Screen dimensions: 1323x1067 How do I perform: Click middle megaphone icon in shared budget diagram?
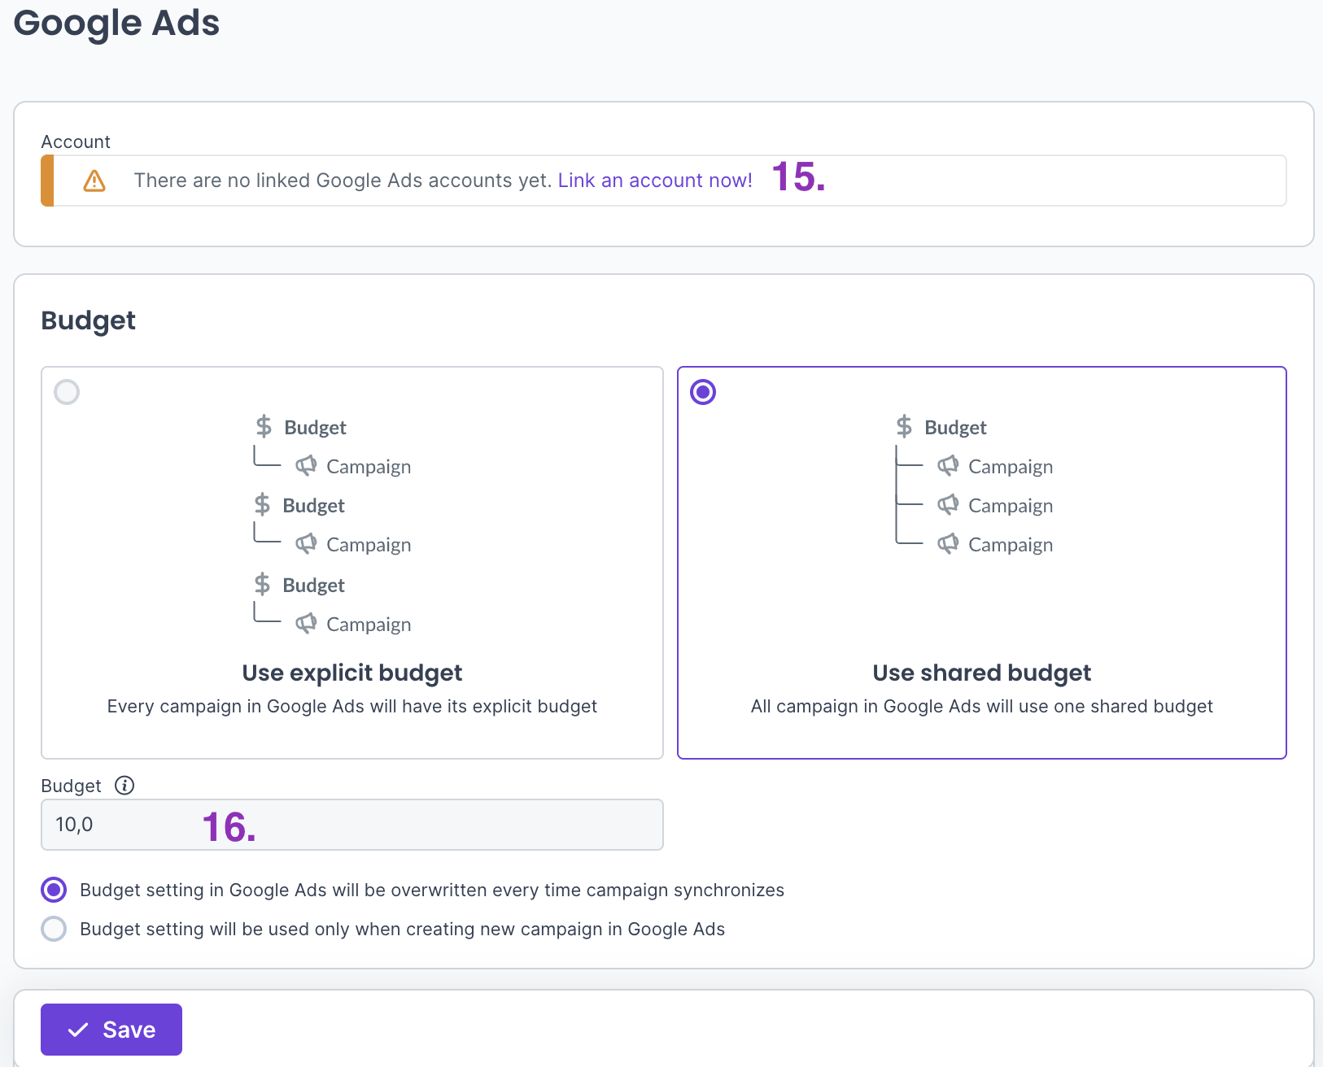947,505
